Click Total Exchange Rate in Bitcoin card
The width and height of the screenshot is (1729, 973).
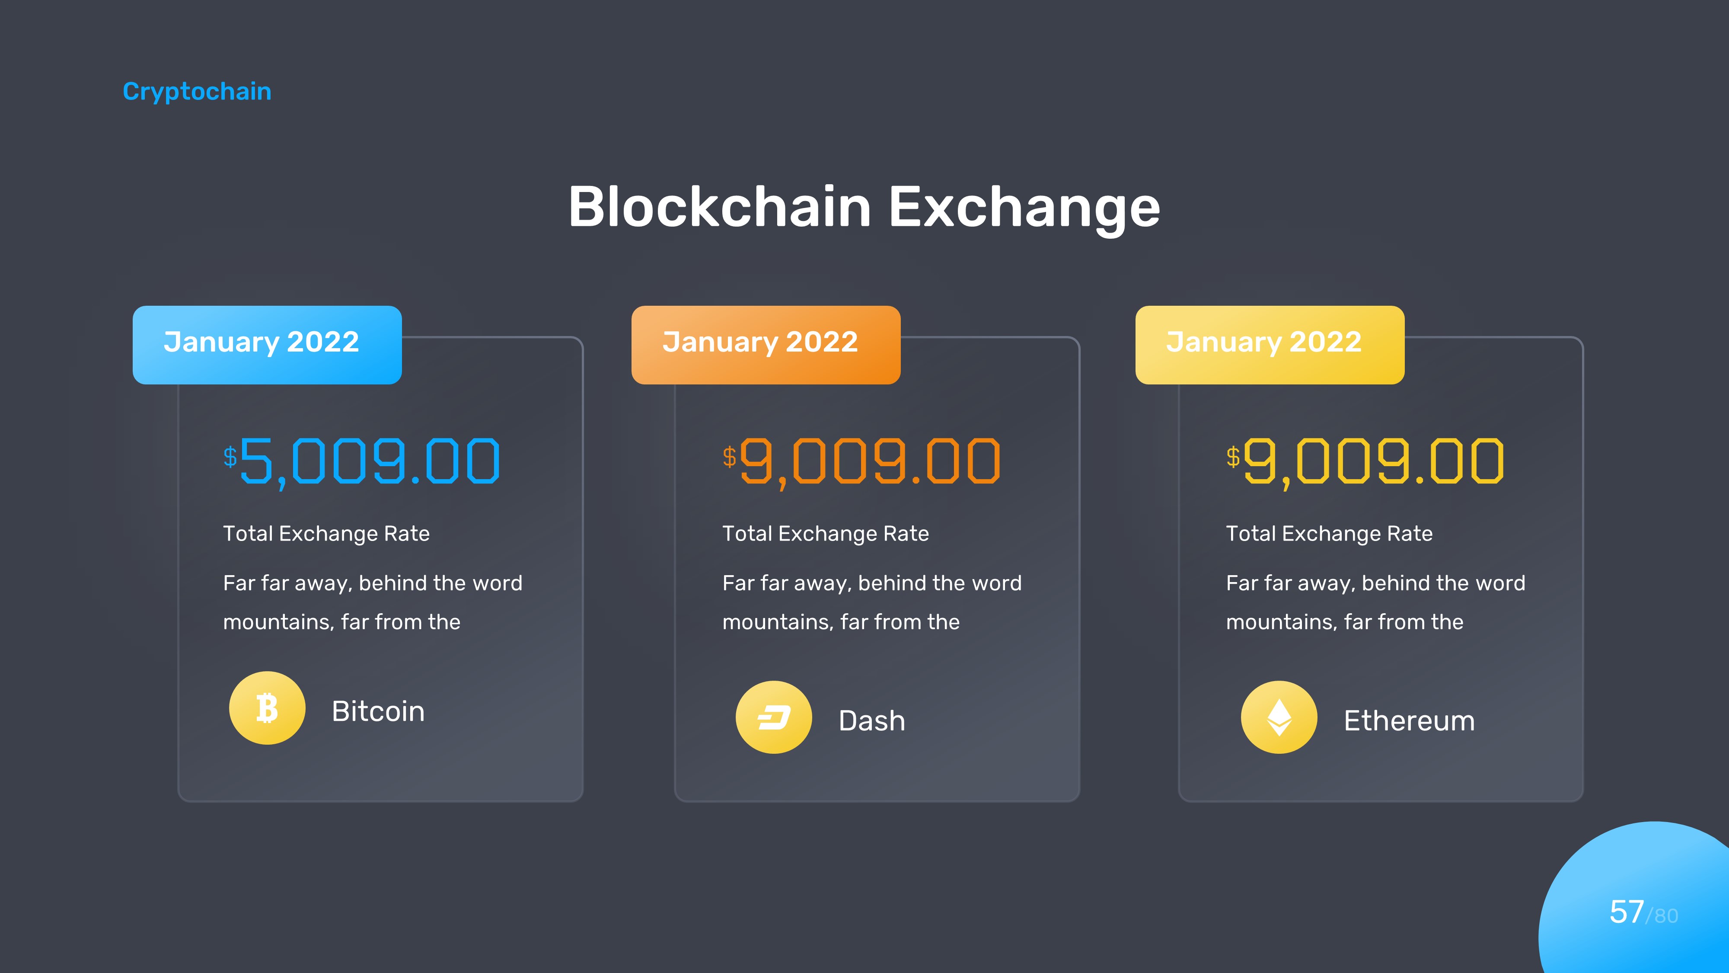pyautogui.click(x=326, y=533)
